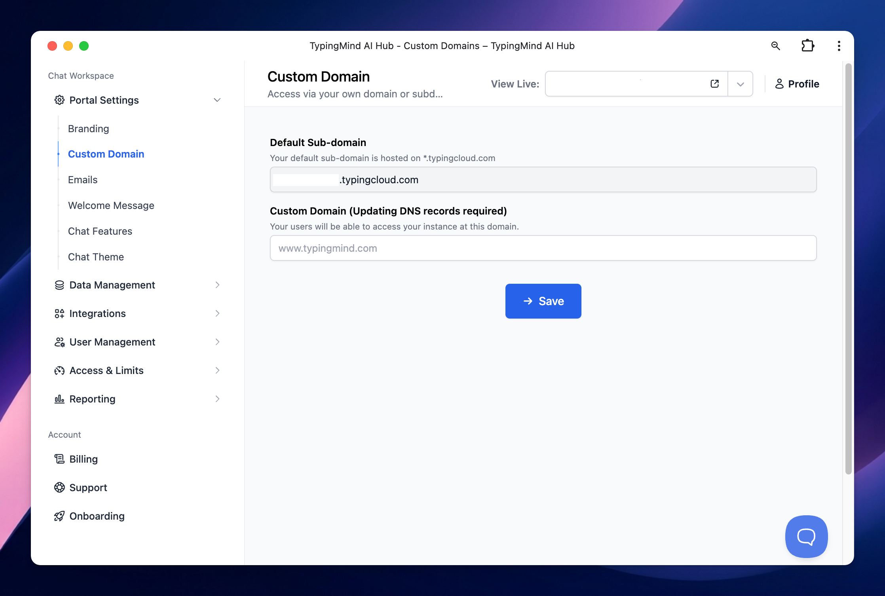This screenshot has height=596, width=885.
Task: Click the Portal Settings label
Action: [x=104, y=100]
